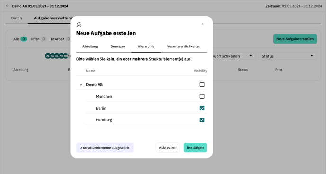Click the München row label
326x174 pixels.
pyautogui.click(x=104, y=96)
